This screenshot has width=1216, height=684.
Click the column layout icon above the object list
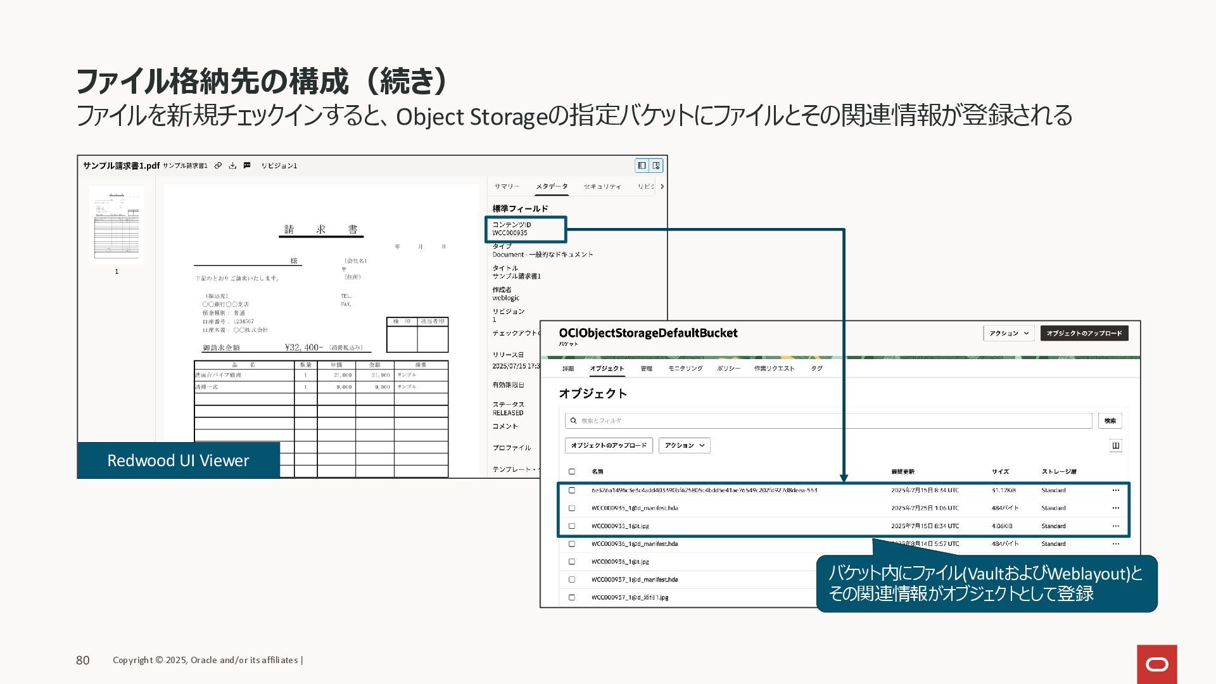pos(1115,446)
